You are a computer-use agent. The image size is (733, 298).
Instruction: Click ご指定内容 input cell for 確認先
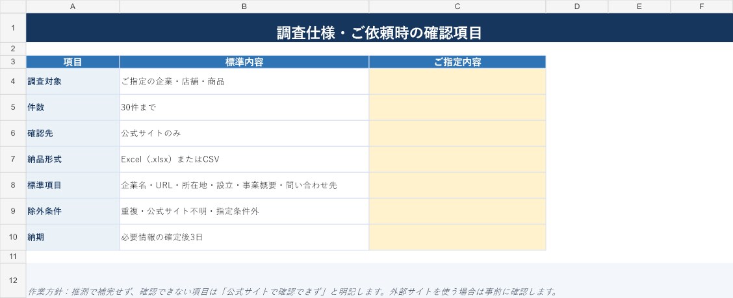coord(457,133)
